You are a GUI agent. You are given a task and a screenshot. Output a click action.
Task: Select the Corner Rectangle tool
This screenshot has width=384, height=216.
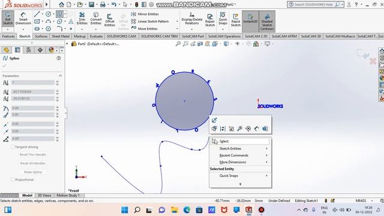click(37, 22)
